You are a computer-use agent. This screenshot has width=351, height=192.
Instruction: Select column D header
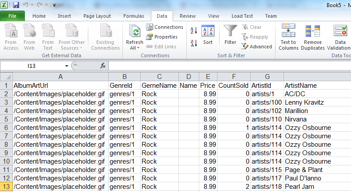(x=189, y=77)
